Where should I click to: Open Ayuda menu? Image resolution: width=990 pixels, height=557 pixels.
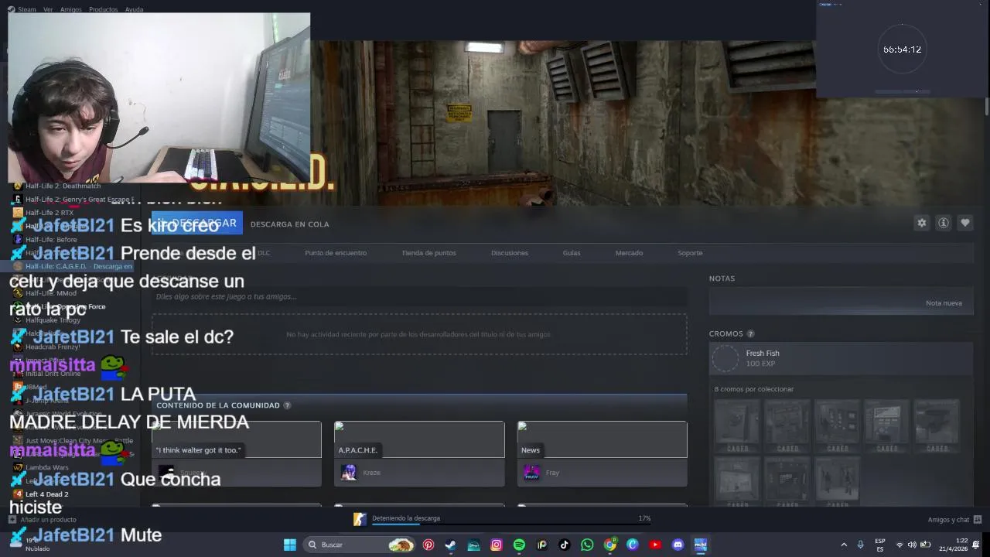click(134, 9)
